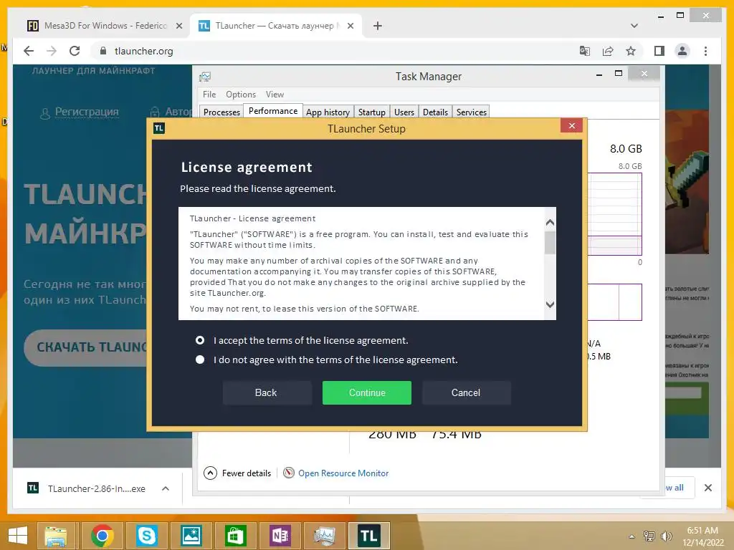The width and height of the screenshot is (734, 550).
Task: Switch to the Mesa3D For Windows browser tab
Action: tap(104, 26)
